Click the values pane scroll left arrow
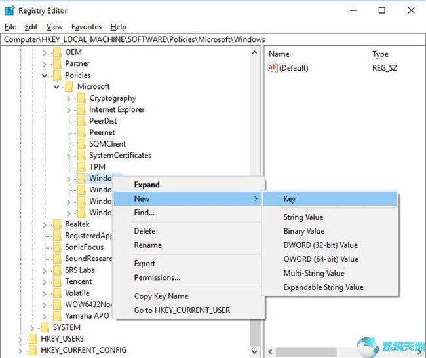Screen dimensions: 426x358 tap(270, 352)
